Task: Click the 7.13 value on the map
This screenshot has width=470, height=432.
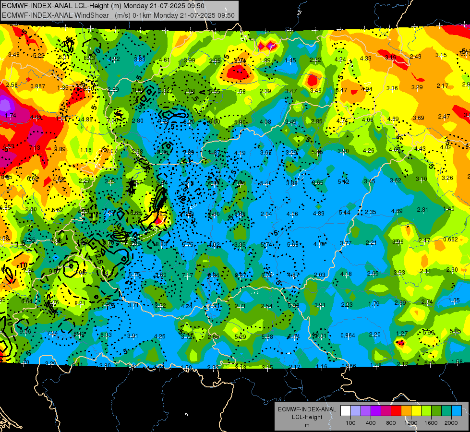Action: click(x=35, y=147)
